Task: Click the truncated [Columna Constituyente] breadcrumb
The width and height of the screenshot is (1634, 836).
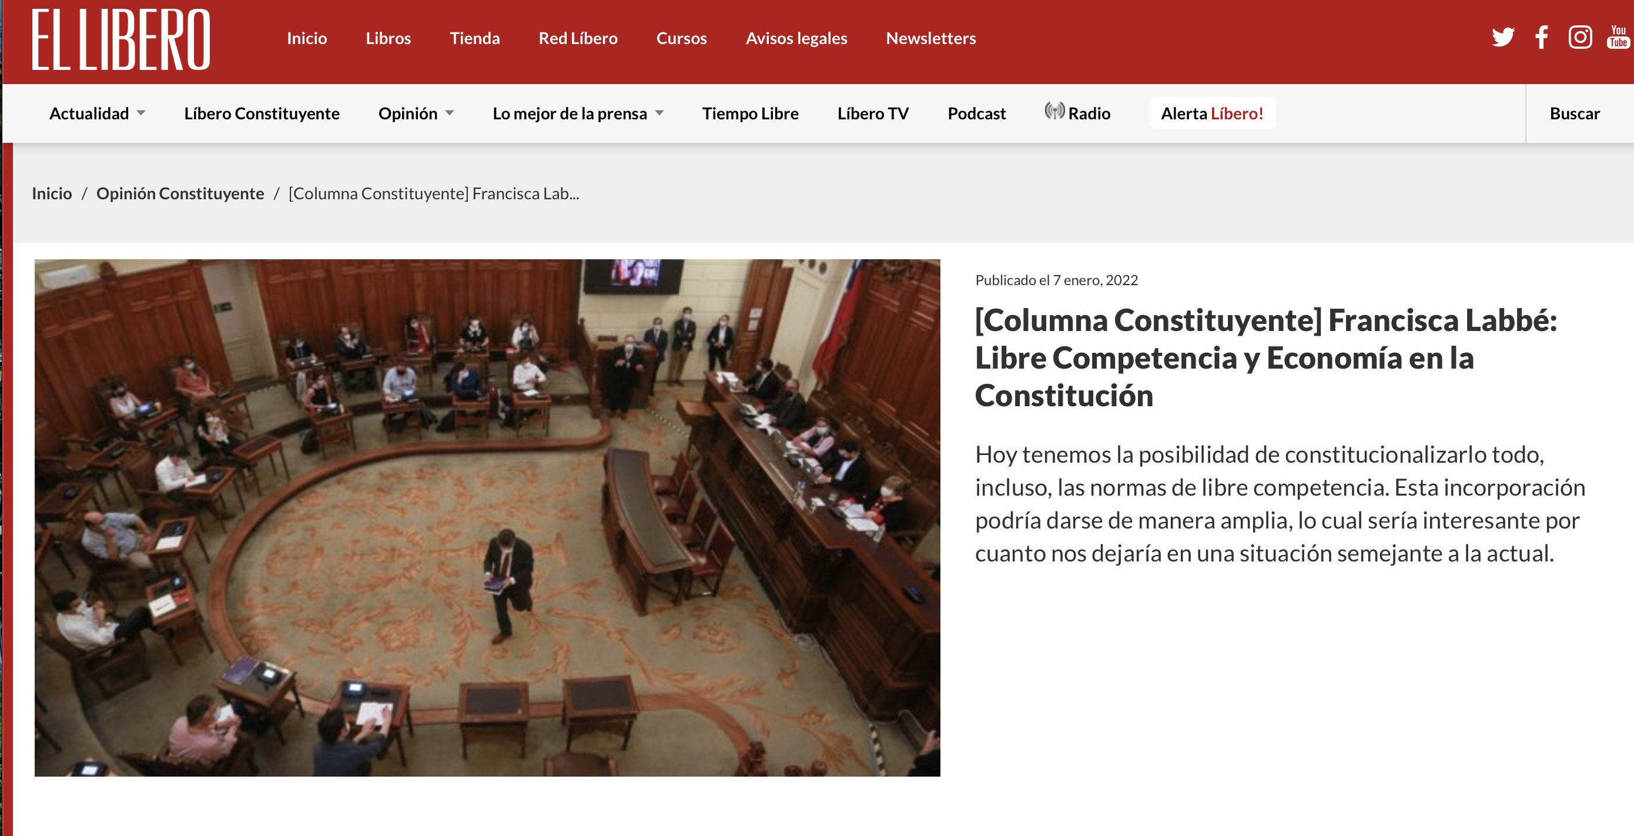Action: 434,193
